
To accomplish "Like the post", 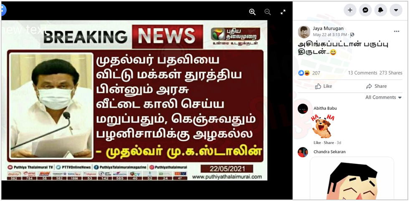I will tap(324, 86).
